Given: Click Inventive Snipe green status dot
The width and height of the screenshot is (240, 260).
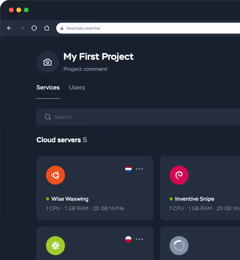Looking at the screenshot, I should pyautogui.click(x=171, y=199).
